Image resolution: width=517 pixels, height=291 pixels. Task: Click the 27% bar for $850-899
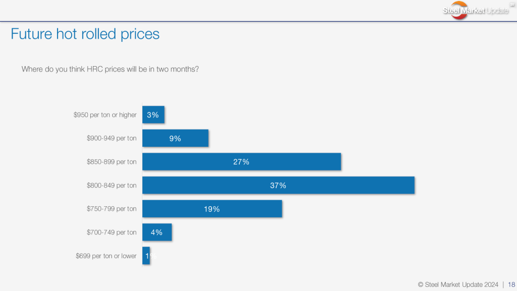[241, 162]
